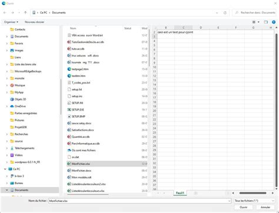Select MicrosoftEdgeBackups folder

click(x=28, y=71)
